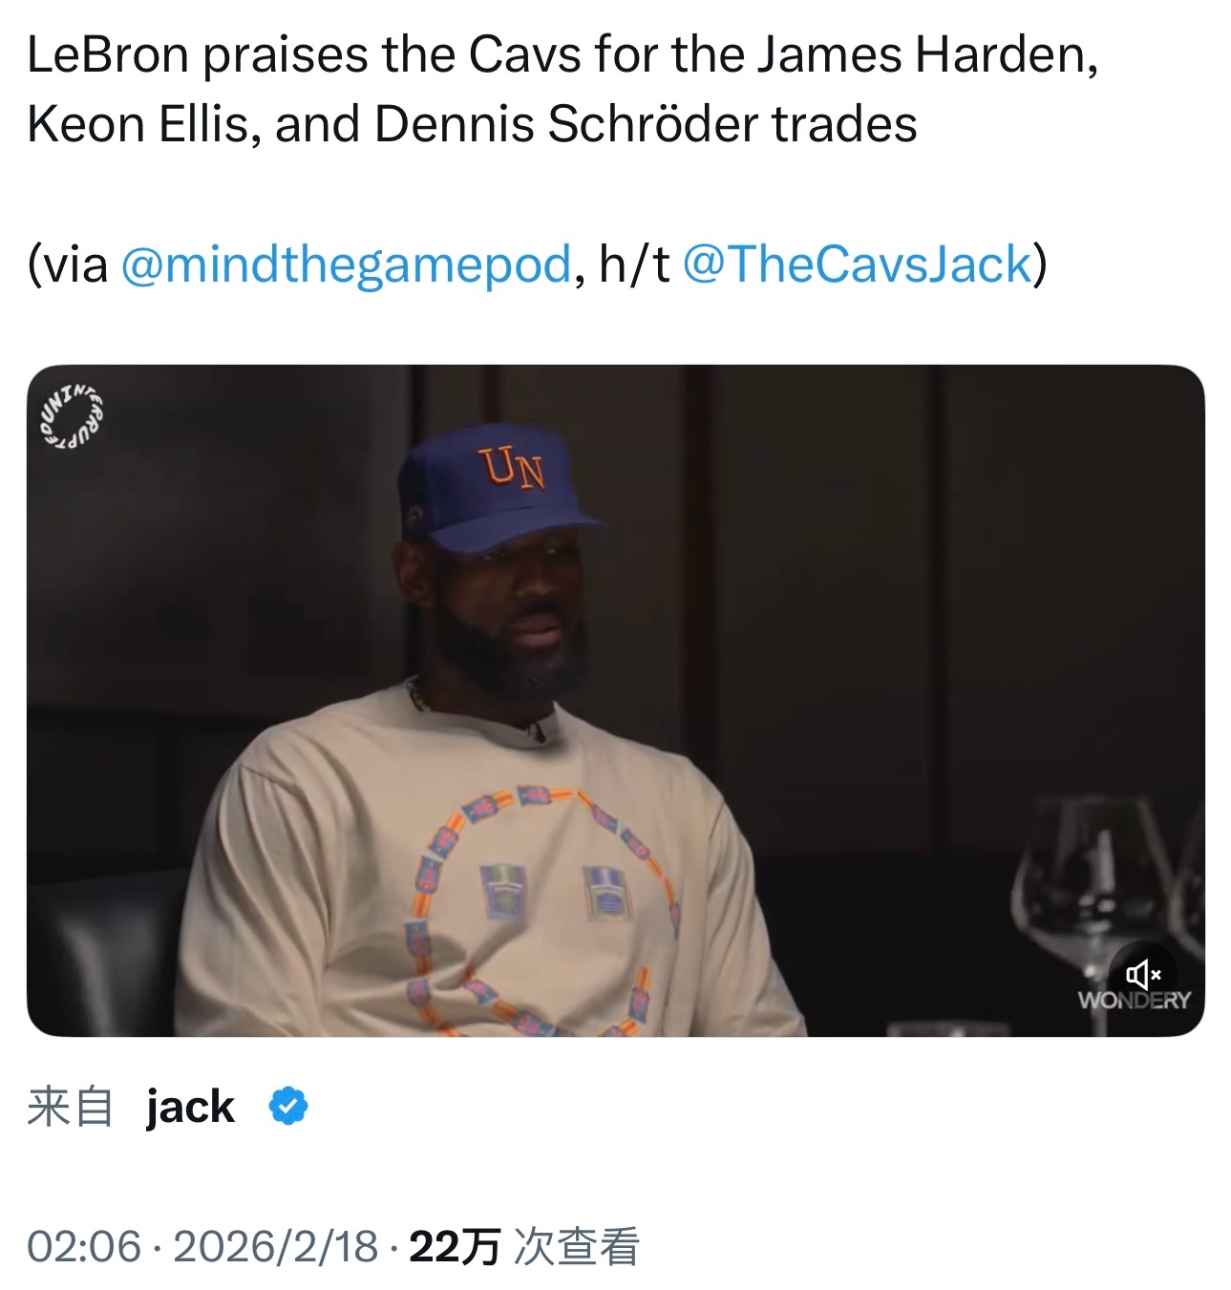This screenshot has width=1231, height=1290.
Task: Open the 22万 view count analytics
Action: [455, 1246]
